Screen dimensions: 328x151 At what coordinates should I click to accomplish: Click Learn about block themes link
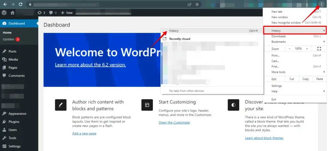pyautogui.click(x=264, y=138)
